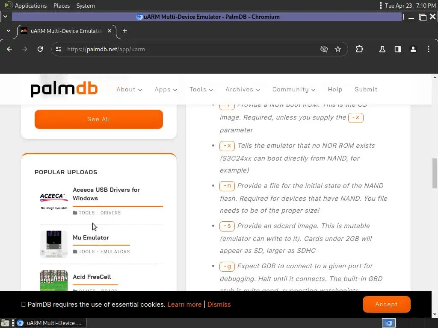Click the show desktop icon in taskbar

coord(5,323)
